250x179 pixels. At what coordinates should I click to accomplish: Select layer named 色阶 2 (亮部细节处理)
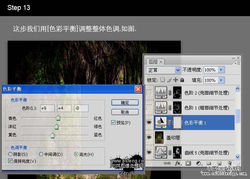pyautogui.click(x=207, y=93)
